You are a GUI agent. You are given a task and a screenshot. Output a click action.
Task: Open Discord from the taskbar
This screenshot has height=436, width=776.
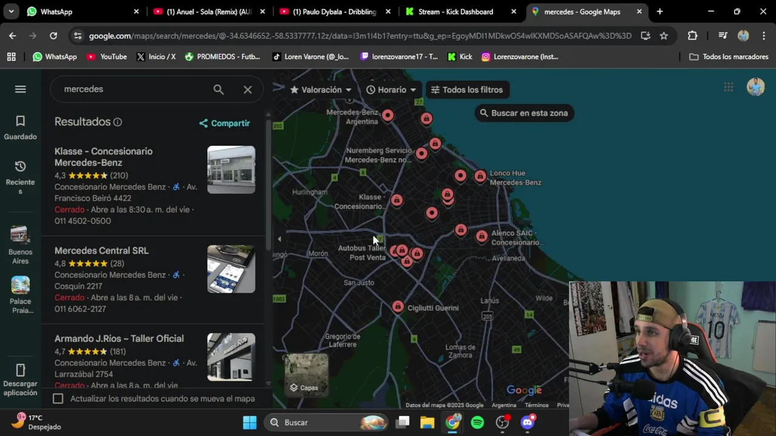(528, 421)
